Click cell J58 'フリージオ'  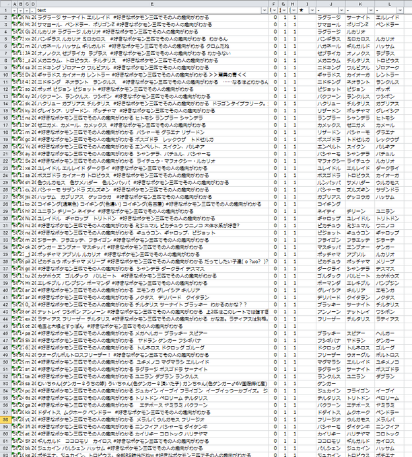[x=331, y=419]
